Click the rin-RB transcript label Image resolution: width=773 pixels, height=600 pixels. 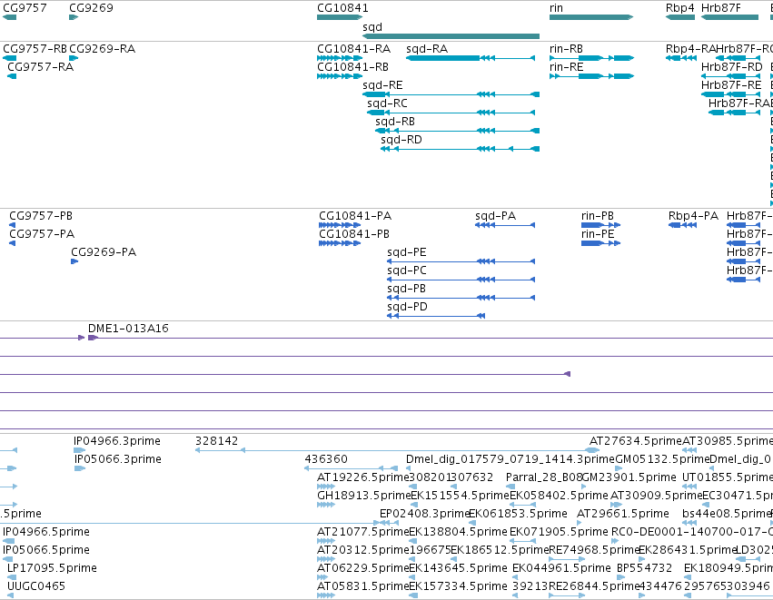point(566,49)
